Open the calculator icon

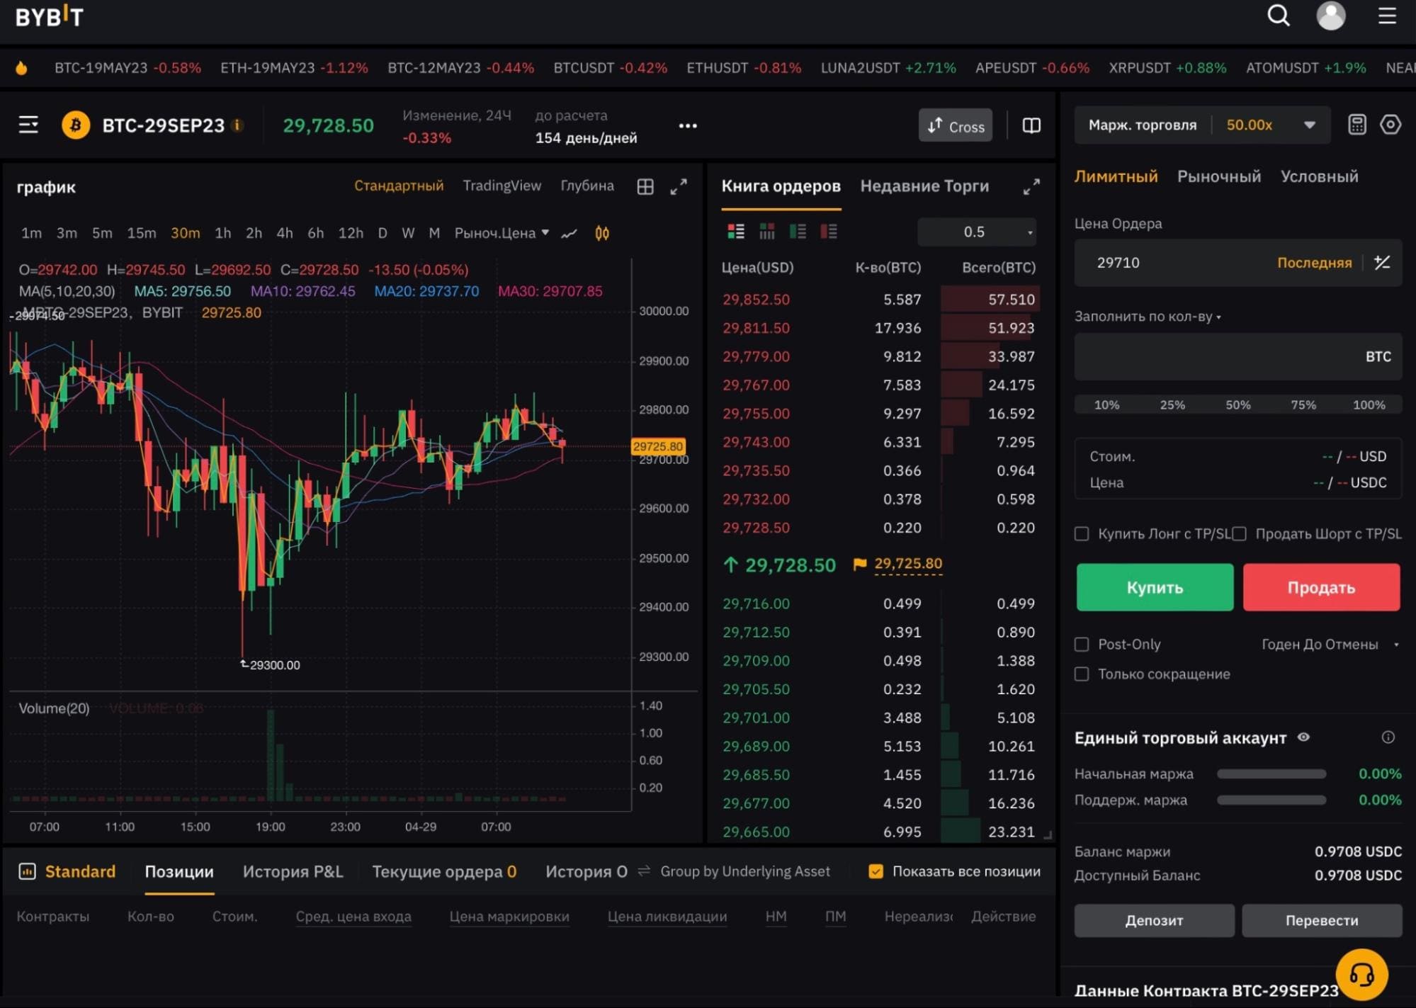point(1356,125)
